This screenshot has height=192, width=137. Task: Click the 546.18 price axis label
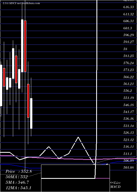click(129, 105)
